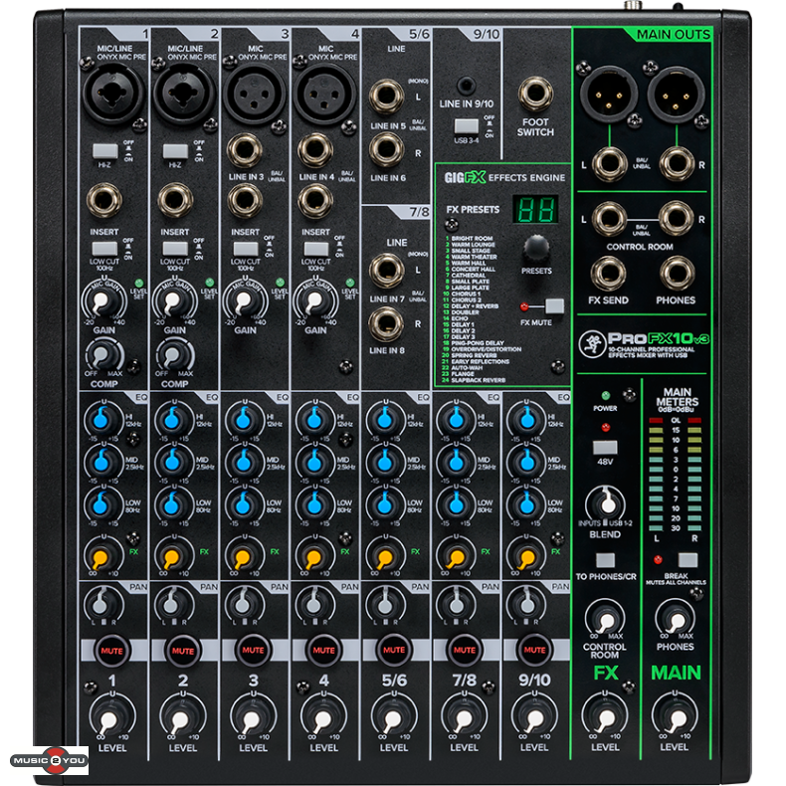Click the channel 1 COMP knob
Screen dimensions: 786x786
click(x=103, y=355)
